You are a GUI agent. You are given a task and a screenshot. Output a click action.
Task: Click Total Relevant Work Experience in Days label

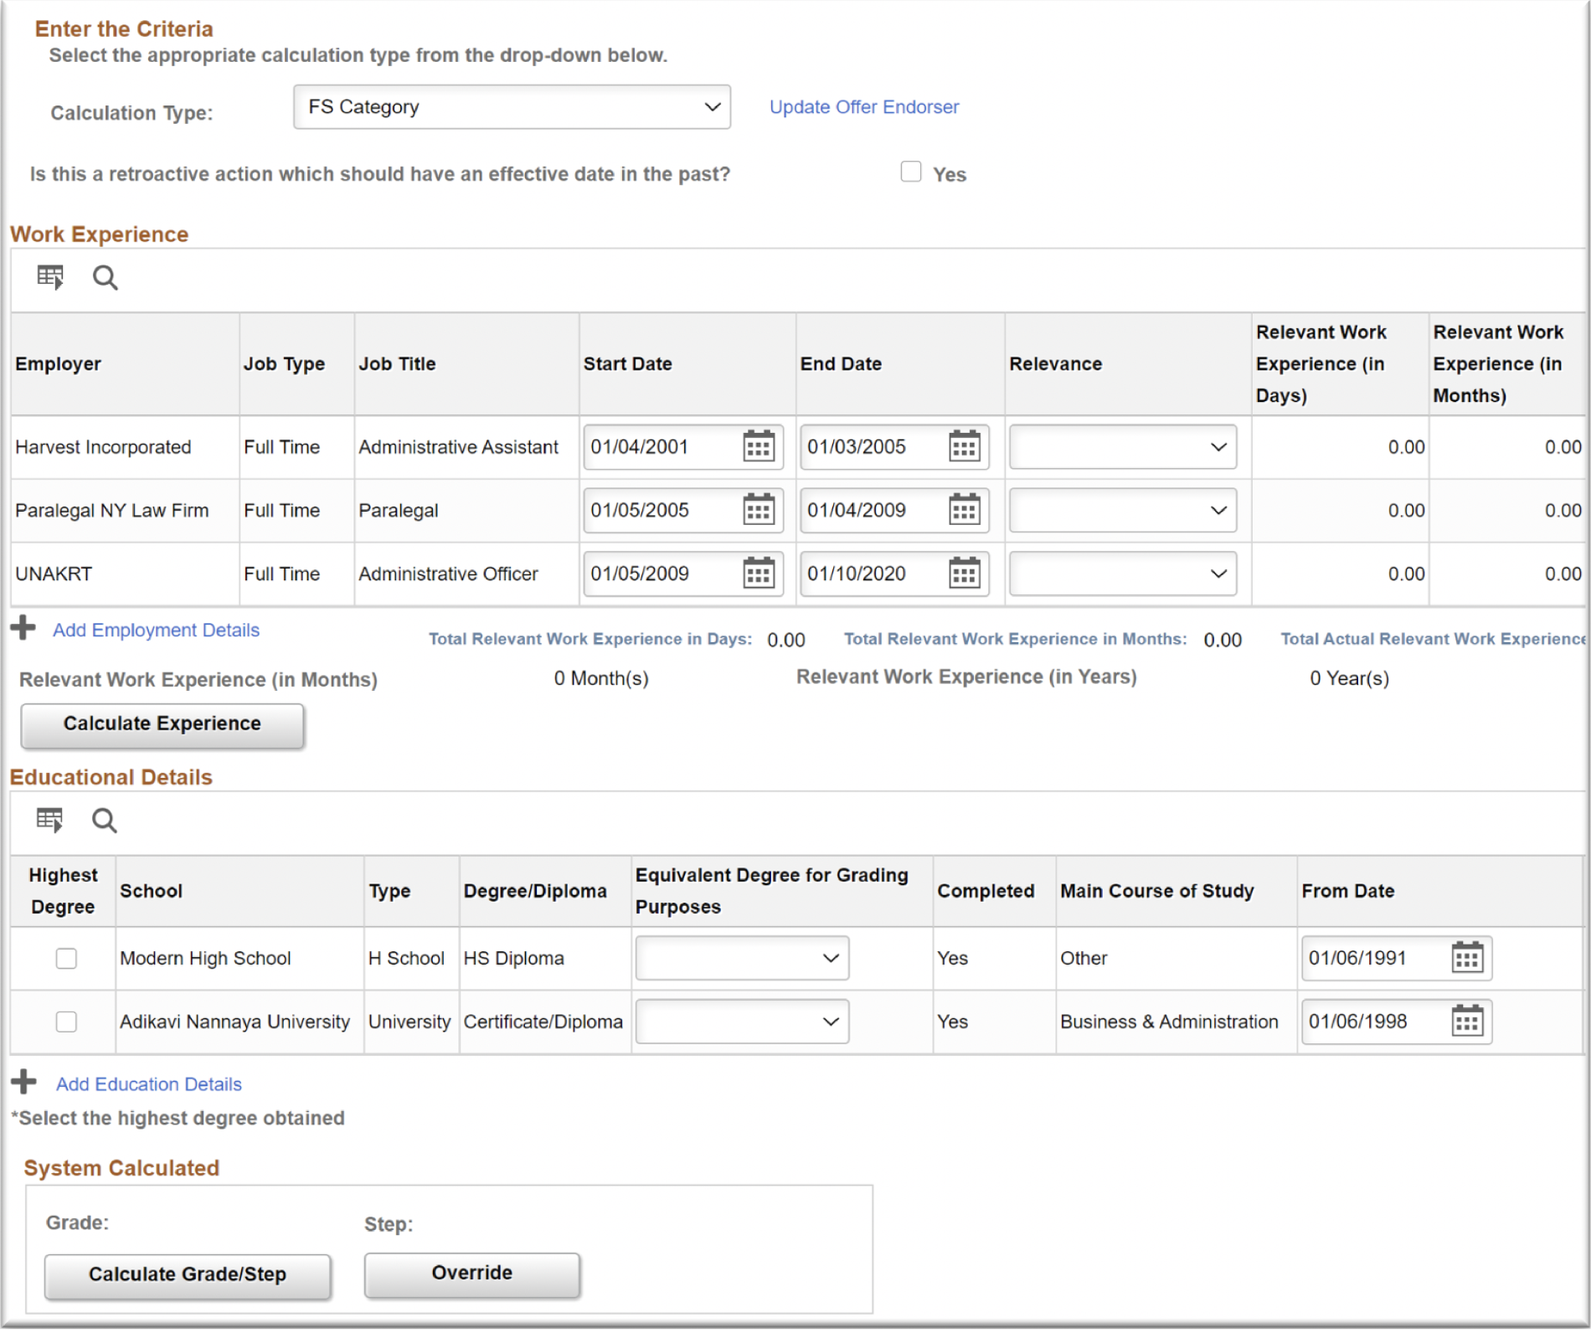pos(590,640)
